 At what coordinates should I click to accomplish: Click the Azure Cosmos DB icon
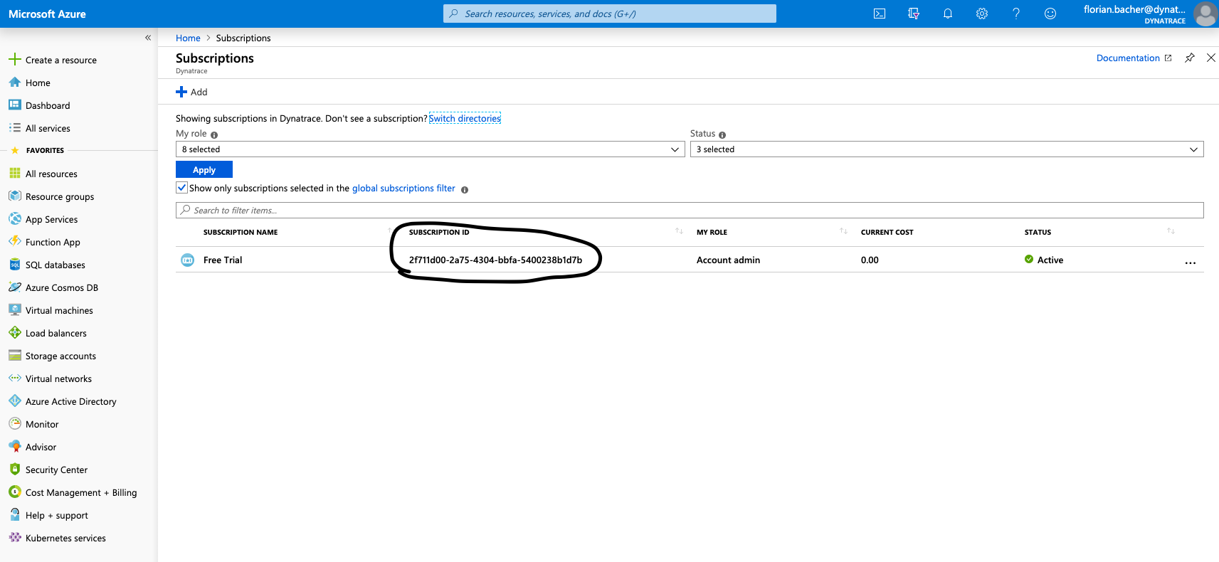[x=15, y=287]
